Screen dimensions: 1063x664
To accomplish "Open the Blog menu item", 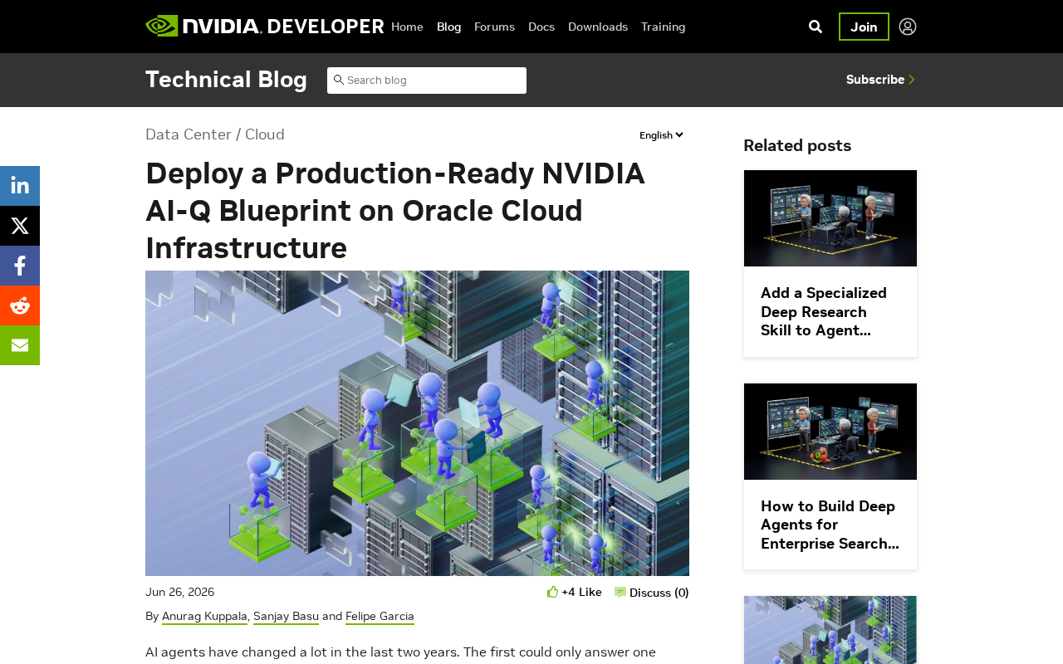I will tap(448, 27).
